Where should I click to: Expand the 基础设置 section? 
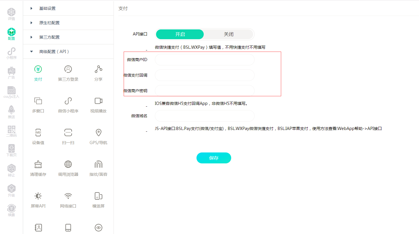coord(68,8)
